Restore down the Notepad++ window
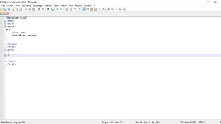Screen dimensions: 221x124 [x=215, y=2]
